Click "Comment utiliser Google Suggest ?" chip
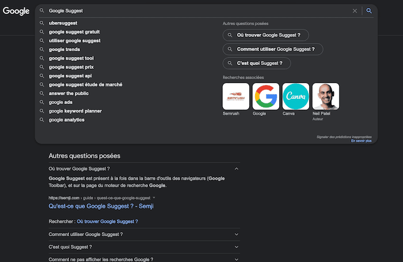Viewport: 403px width, 262px height. [273, 49]
